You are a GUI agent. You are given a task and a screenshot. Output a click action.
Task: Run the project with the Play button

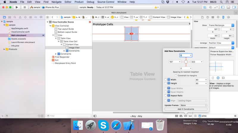coord(17,7)
